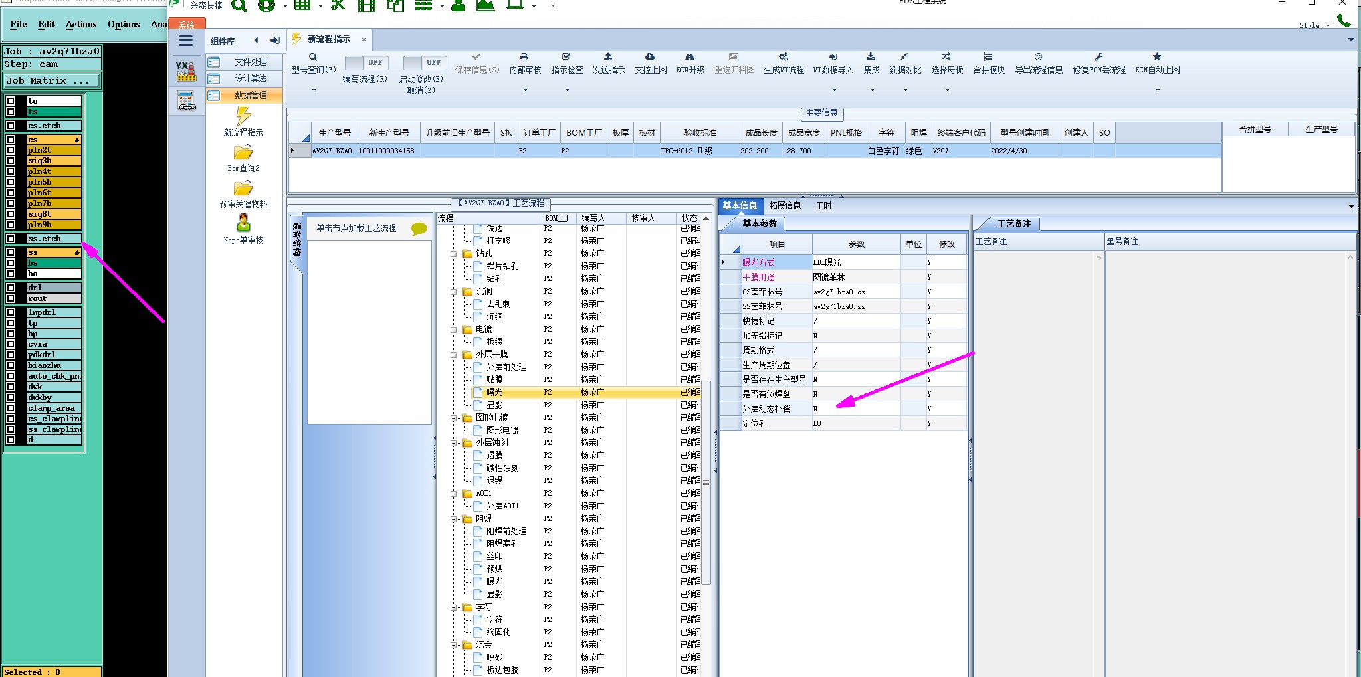Open the 新流程指示 lightning shortcut

pos(243,116)
